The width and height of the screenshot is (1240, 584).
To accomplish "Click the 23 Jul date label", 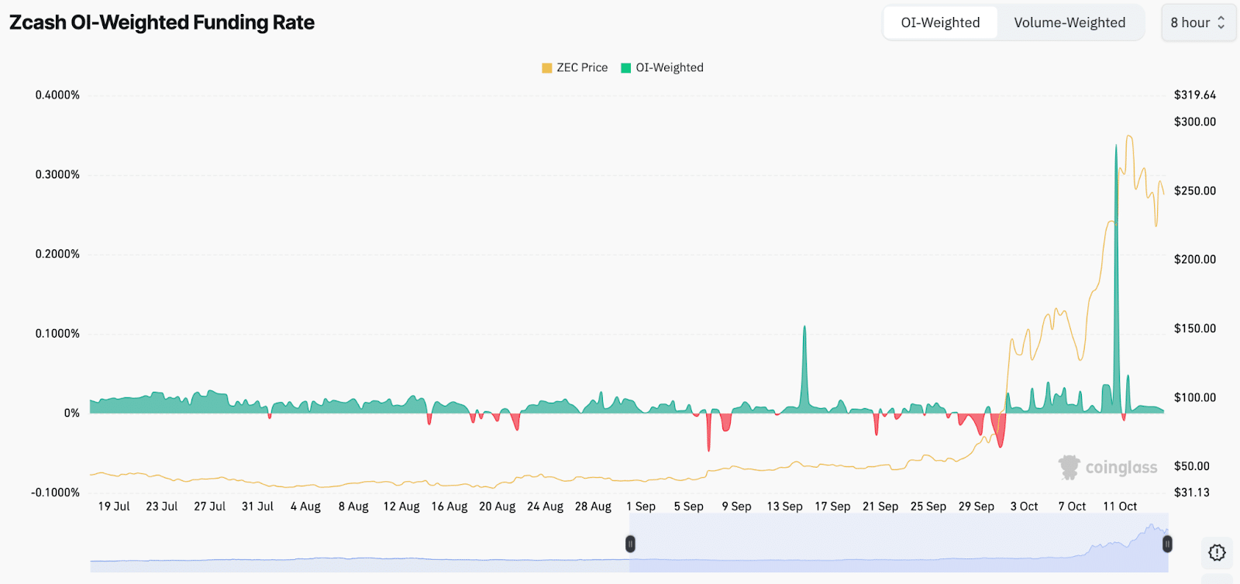I will pos(162,507).
